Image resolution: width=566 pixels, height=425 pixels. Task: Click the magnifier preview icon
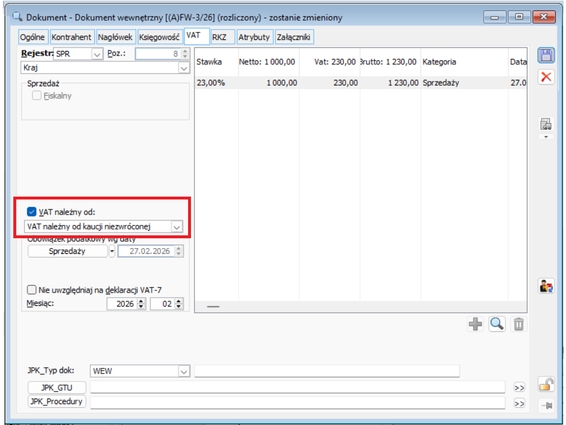[x=497, y=324]
